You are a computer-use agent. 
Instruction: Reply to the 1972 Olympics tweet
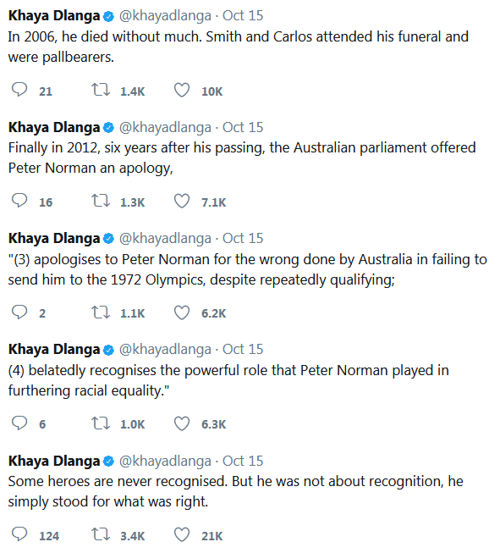point(19,312)
